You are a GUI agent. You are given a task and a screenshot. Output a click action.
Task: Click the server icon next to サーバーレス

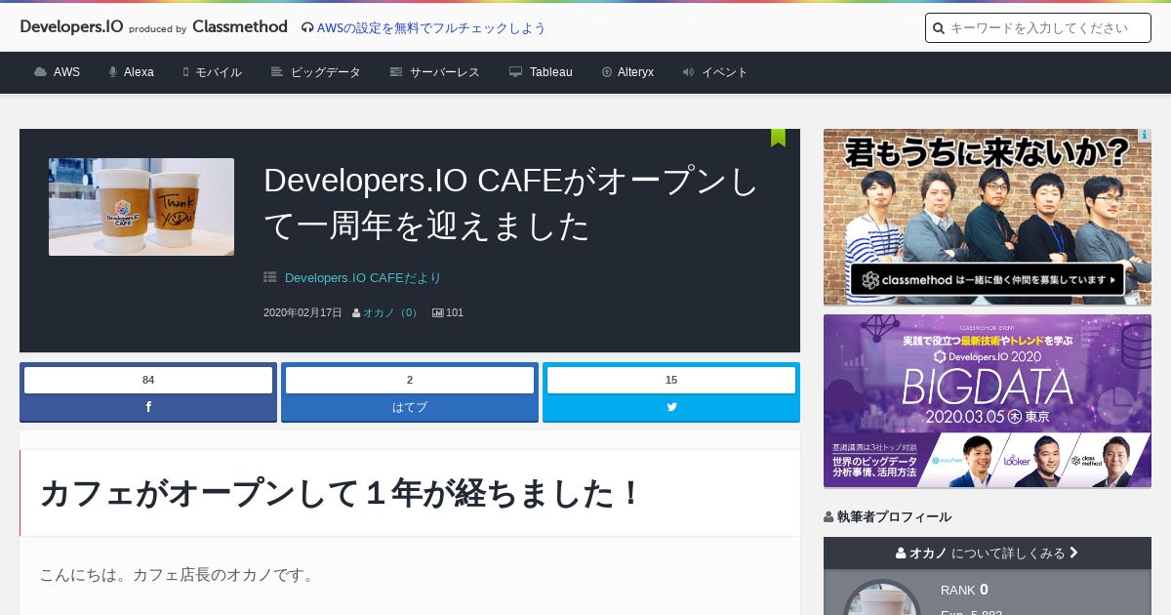point(396,72)
